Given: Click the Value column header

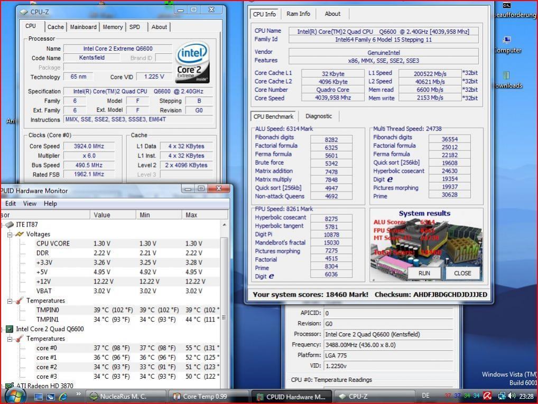Looking at the screenshot, I should coord(113,215).
